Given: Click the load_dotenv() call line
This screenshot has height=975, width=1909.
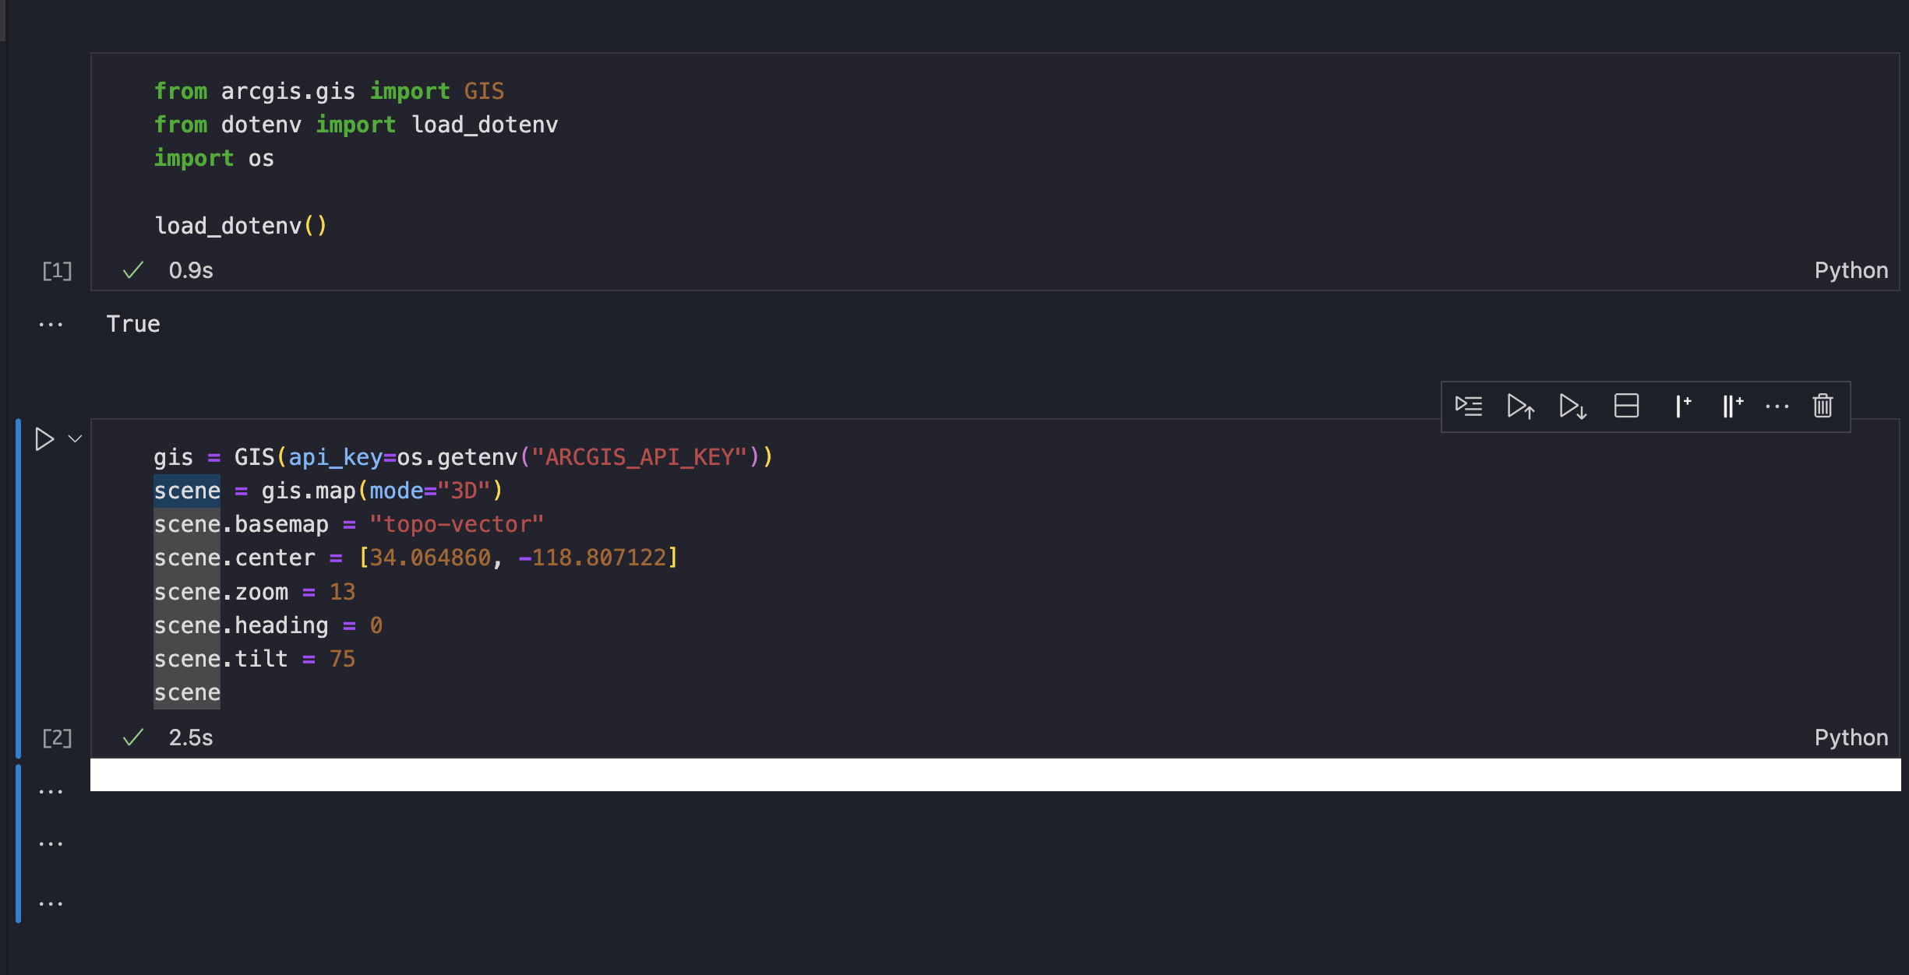Looking at the screenshot, I should [x=241, y=226].
